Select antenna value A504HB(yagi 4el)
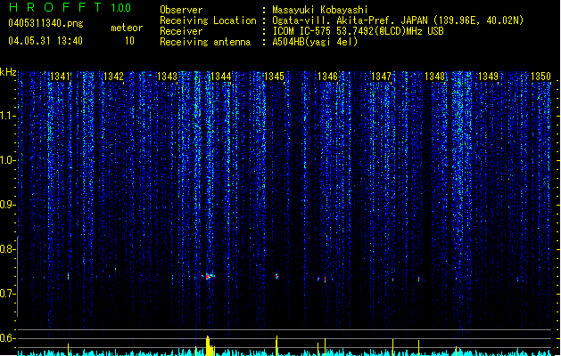The height and width of the screenshot is (356, 561). [315, 42]
